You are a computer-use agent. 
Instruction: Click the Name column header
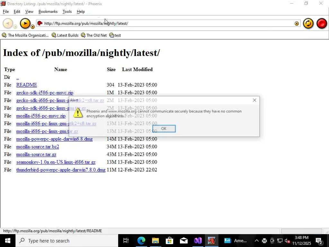tap(61, 69)
